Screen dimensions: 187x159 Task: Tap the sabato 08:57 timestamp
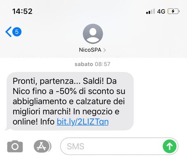click(92, 64)
